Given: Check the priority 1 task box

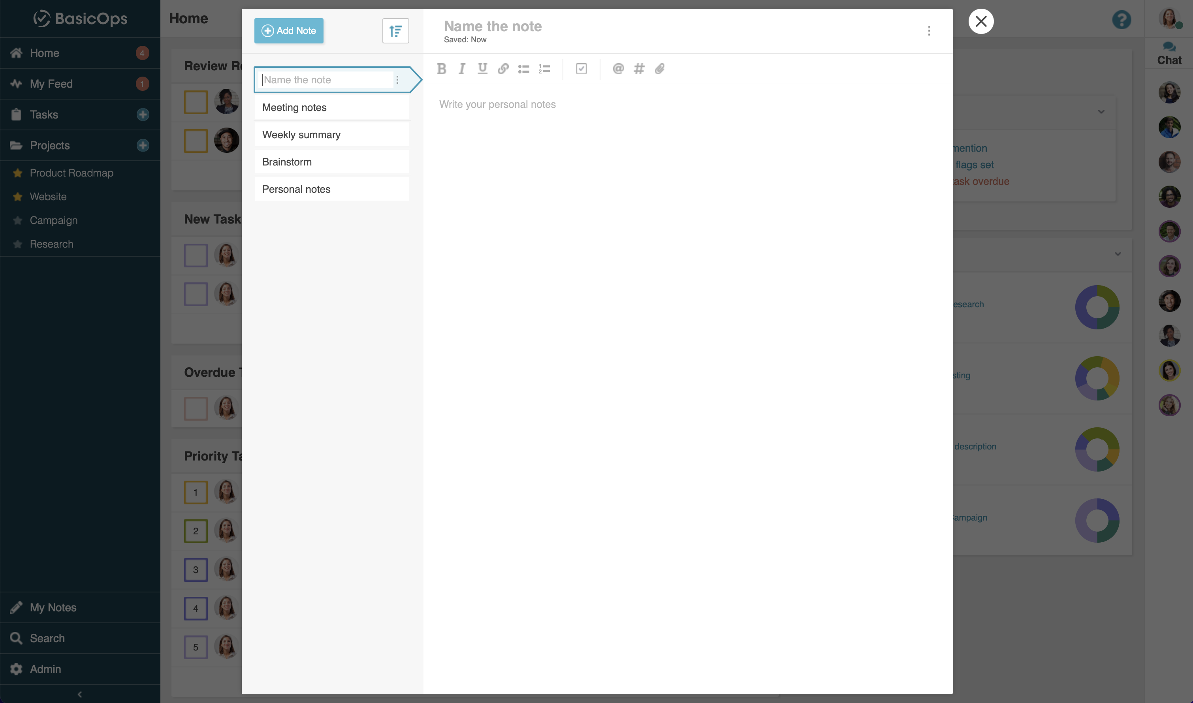Looking at the screenshot, I should pyautogui.click(x=196, y=492).
